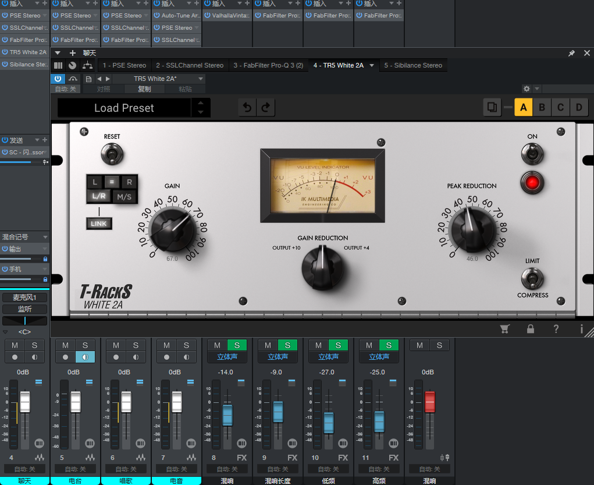Click the info icon in plugin footer

pos(581,329)
